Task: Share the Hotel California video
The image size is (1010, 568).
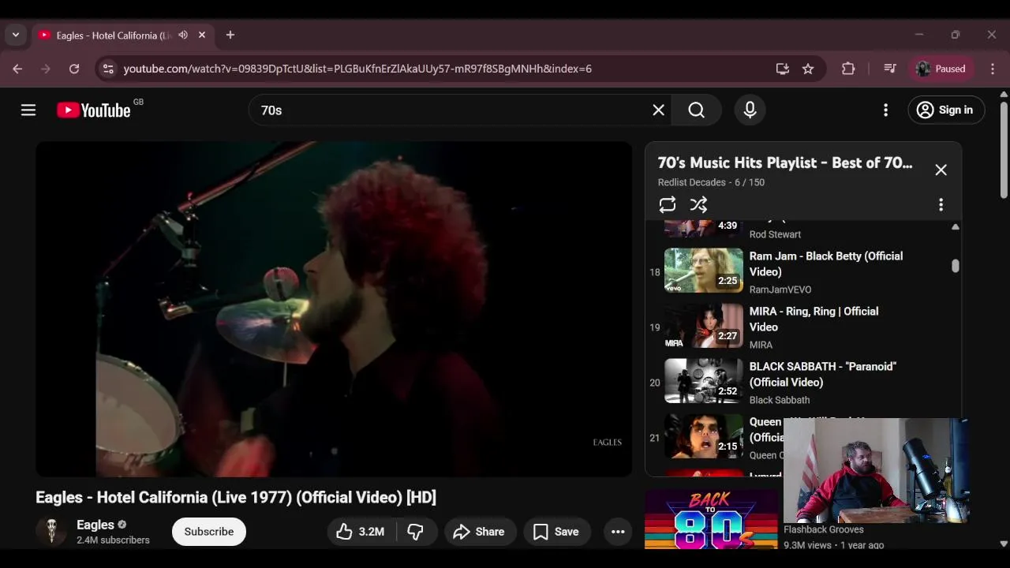Action: tap(480, 532)
